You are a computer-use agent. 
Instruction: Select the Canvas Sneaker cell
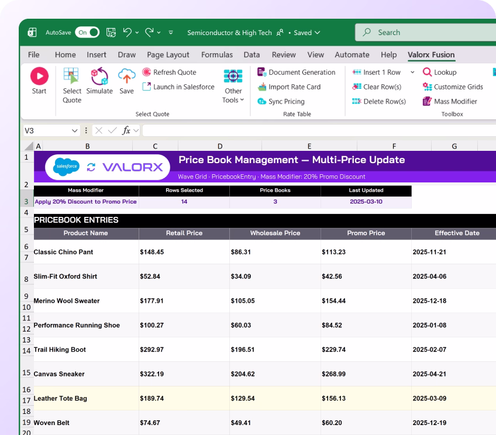click(x=86, y=374)
